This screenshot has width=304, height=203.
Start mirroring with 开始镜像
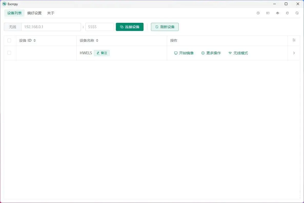184,53
